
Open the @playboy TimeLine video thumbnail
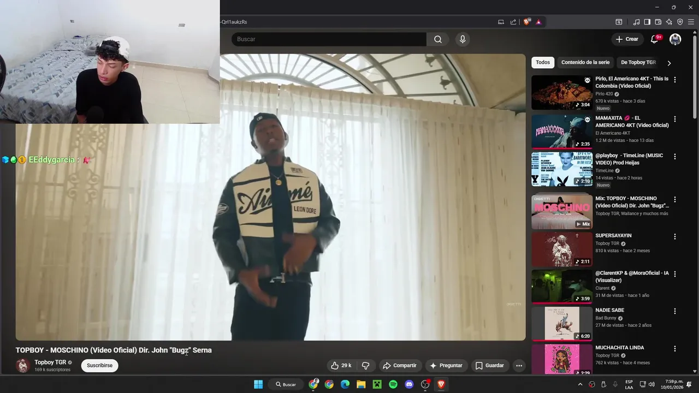pyautogui.click(x=562, y=169)
